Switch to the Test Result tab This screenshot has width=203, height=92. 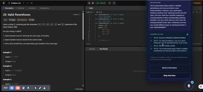point(103,49)
